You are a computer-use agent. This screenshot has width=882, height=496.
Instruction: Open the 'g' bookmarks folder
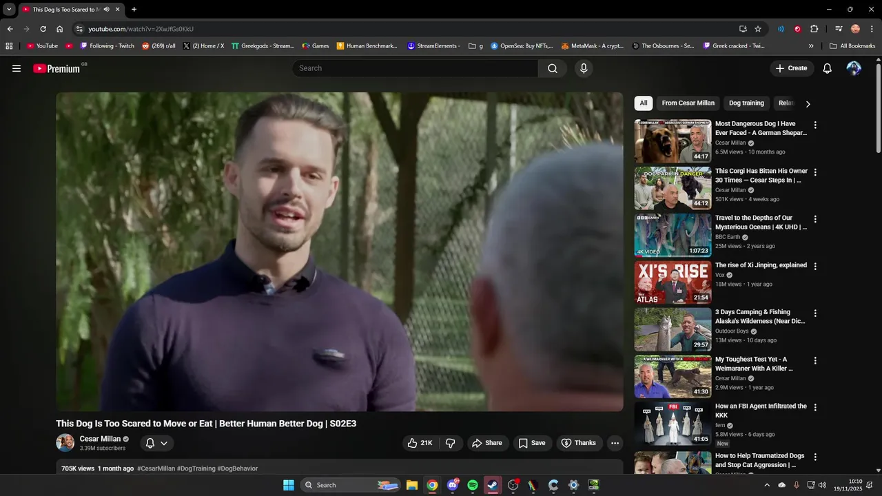[x=475, y=46]
